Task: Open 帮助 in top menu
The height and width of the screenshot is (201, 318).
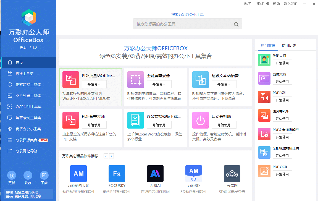Action: tap(276, 4)
